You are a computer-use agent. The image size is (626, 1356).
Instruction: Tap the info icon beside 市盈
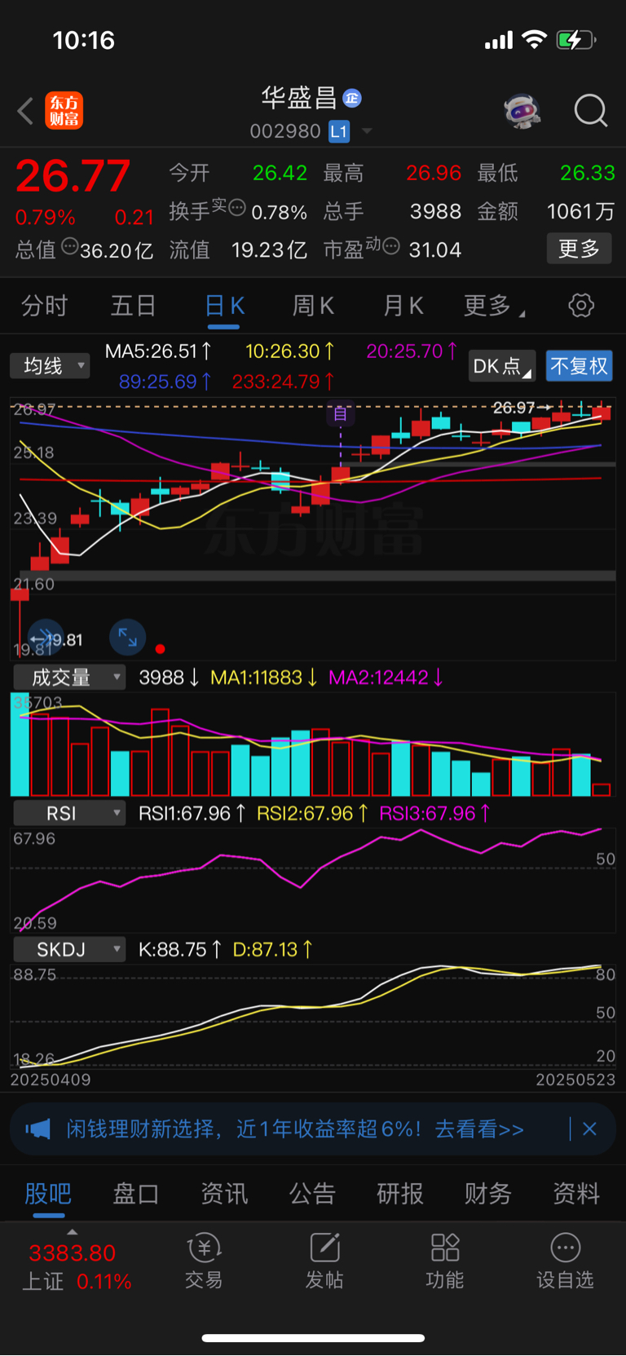[x=391, y=245]
